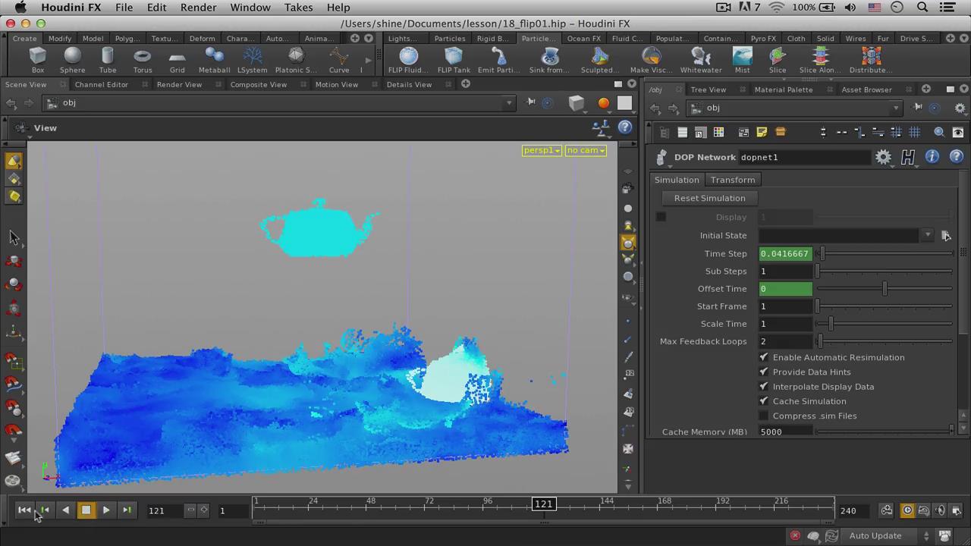Viewport: 971px width, 546px height.
Task: Click frame 144 on the timeline
Action: pyautogui.click(x=607, y=501)
